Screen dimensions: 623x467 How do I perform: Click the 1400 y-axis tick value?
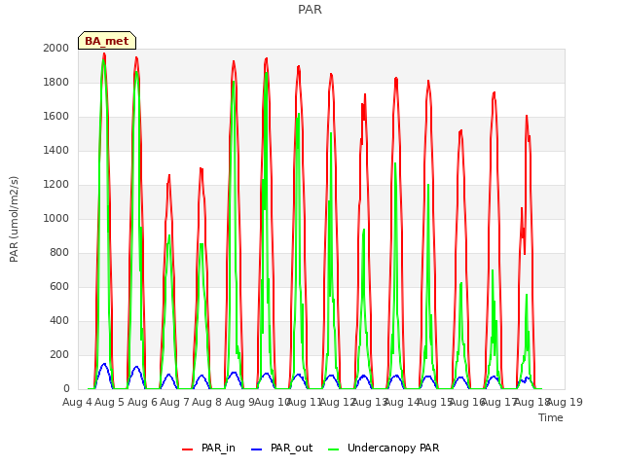tap(56, 151)
